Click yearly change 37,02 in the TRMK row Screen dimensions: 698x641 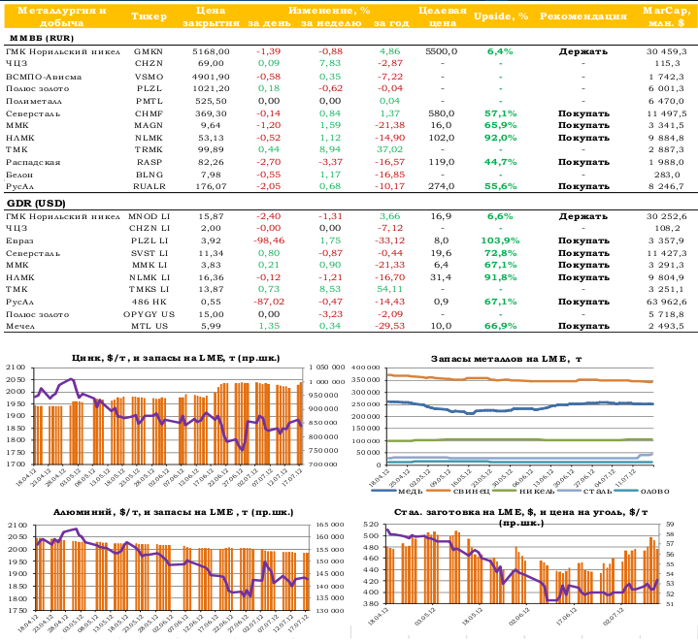(389, 149)
